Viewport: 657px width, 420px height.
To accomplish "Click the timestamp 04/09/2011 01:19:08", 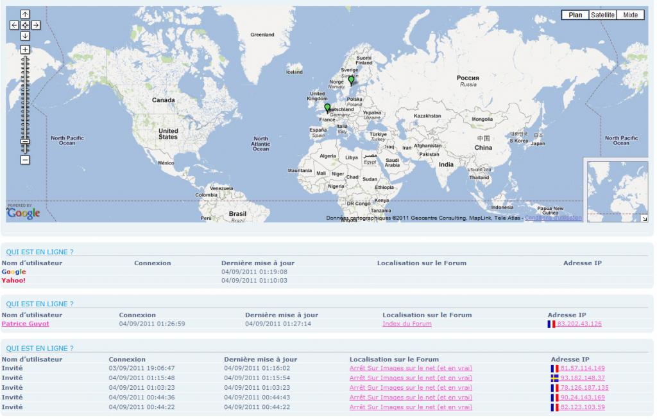I will tap(254, 272).
